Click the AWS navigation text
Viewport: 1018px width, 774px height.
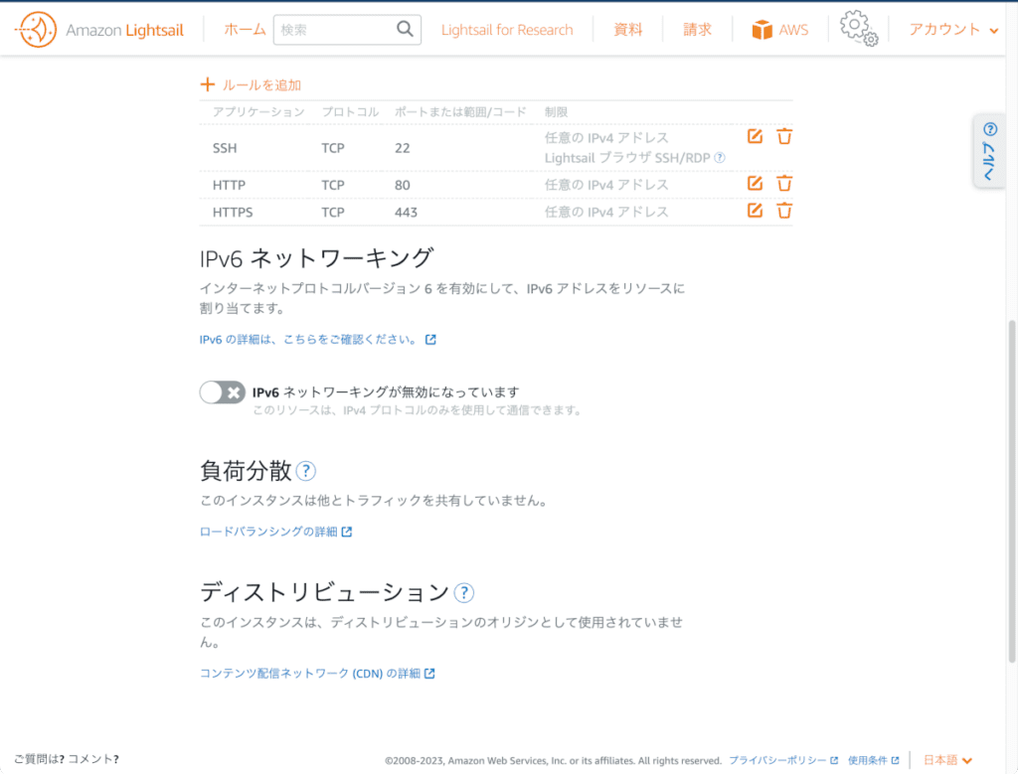coord(793,30)
